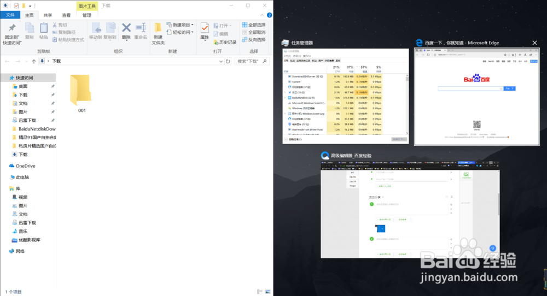
Task: Click Invert selection (反向选择) command
Action: pyautogui.click(x=254, y=40)
